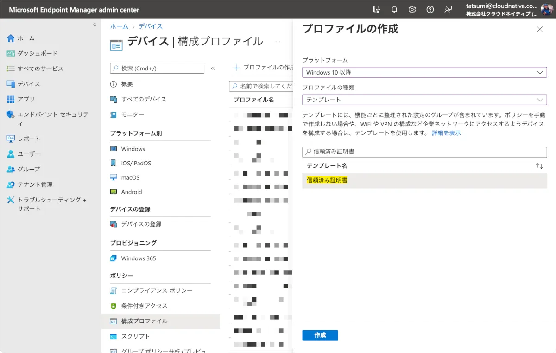Open the settings gear icon
This screenshot has width=556, height=353.
click(x=412, y=10)
